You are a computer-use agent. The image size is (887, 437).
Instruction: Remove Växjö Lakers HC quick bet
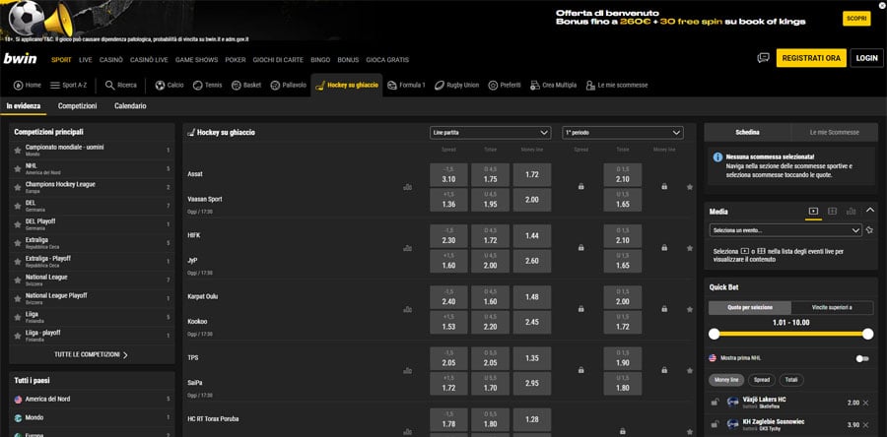tap(865, 403)
